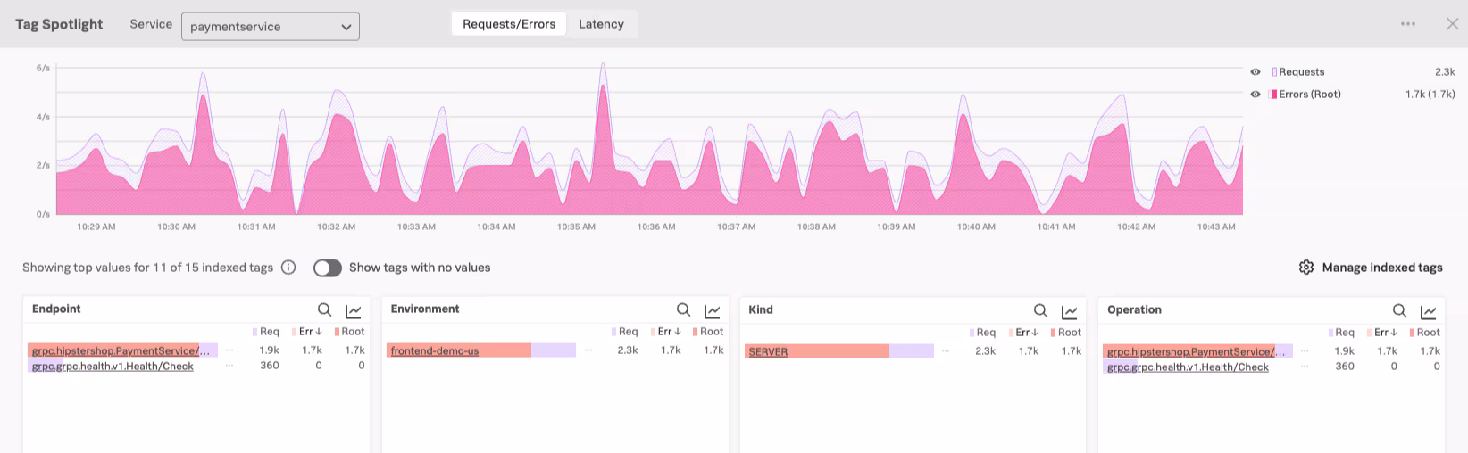Sort by Err column in Operation panel

(1385, 333)
